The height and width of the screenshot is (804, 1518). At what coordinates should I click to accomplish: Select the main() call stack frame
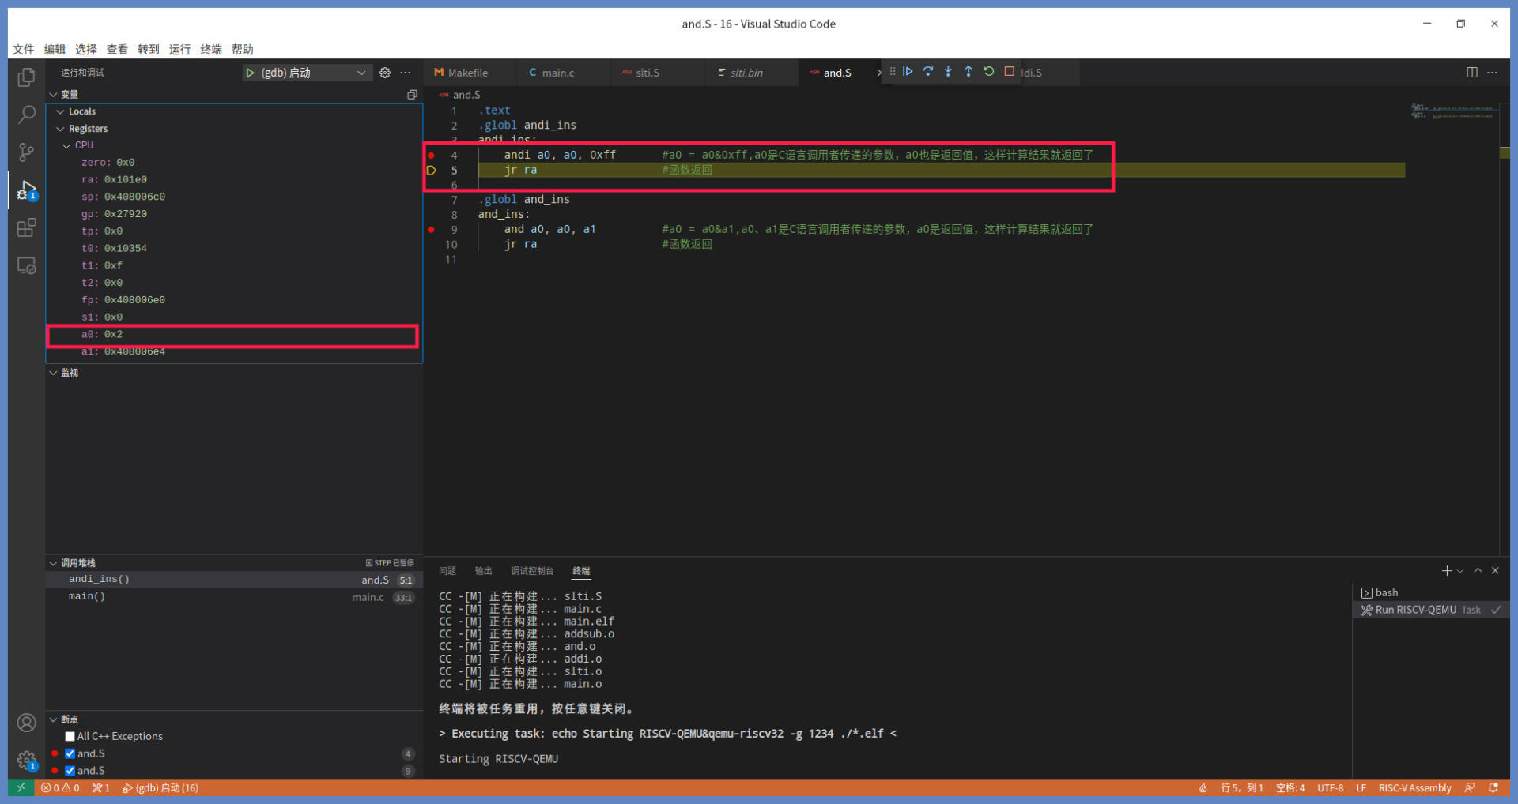(87, 597)
